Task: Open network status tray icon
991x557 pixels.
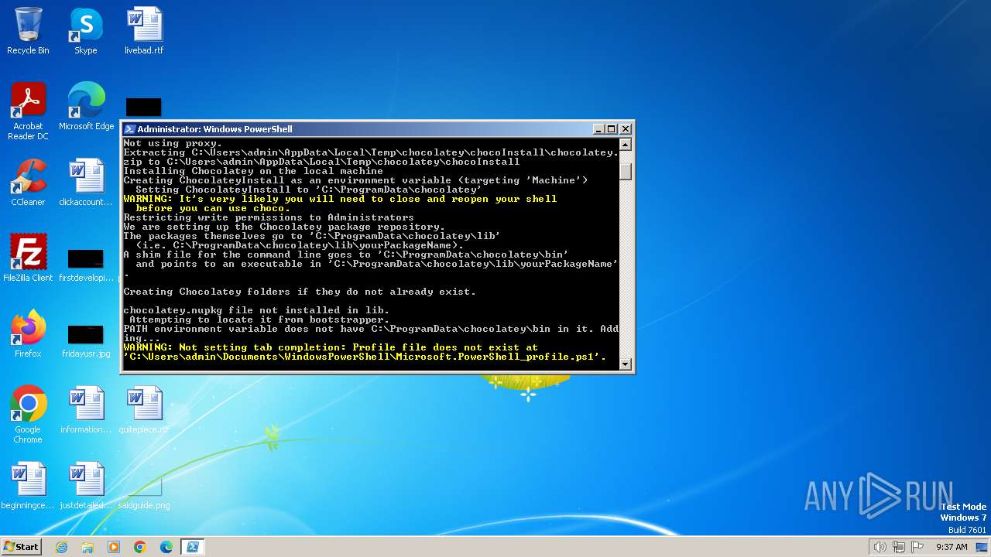Action: point(899,547)
